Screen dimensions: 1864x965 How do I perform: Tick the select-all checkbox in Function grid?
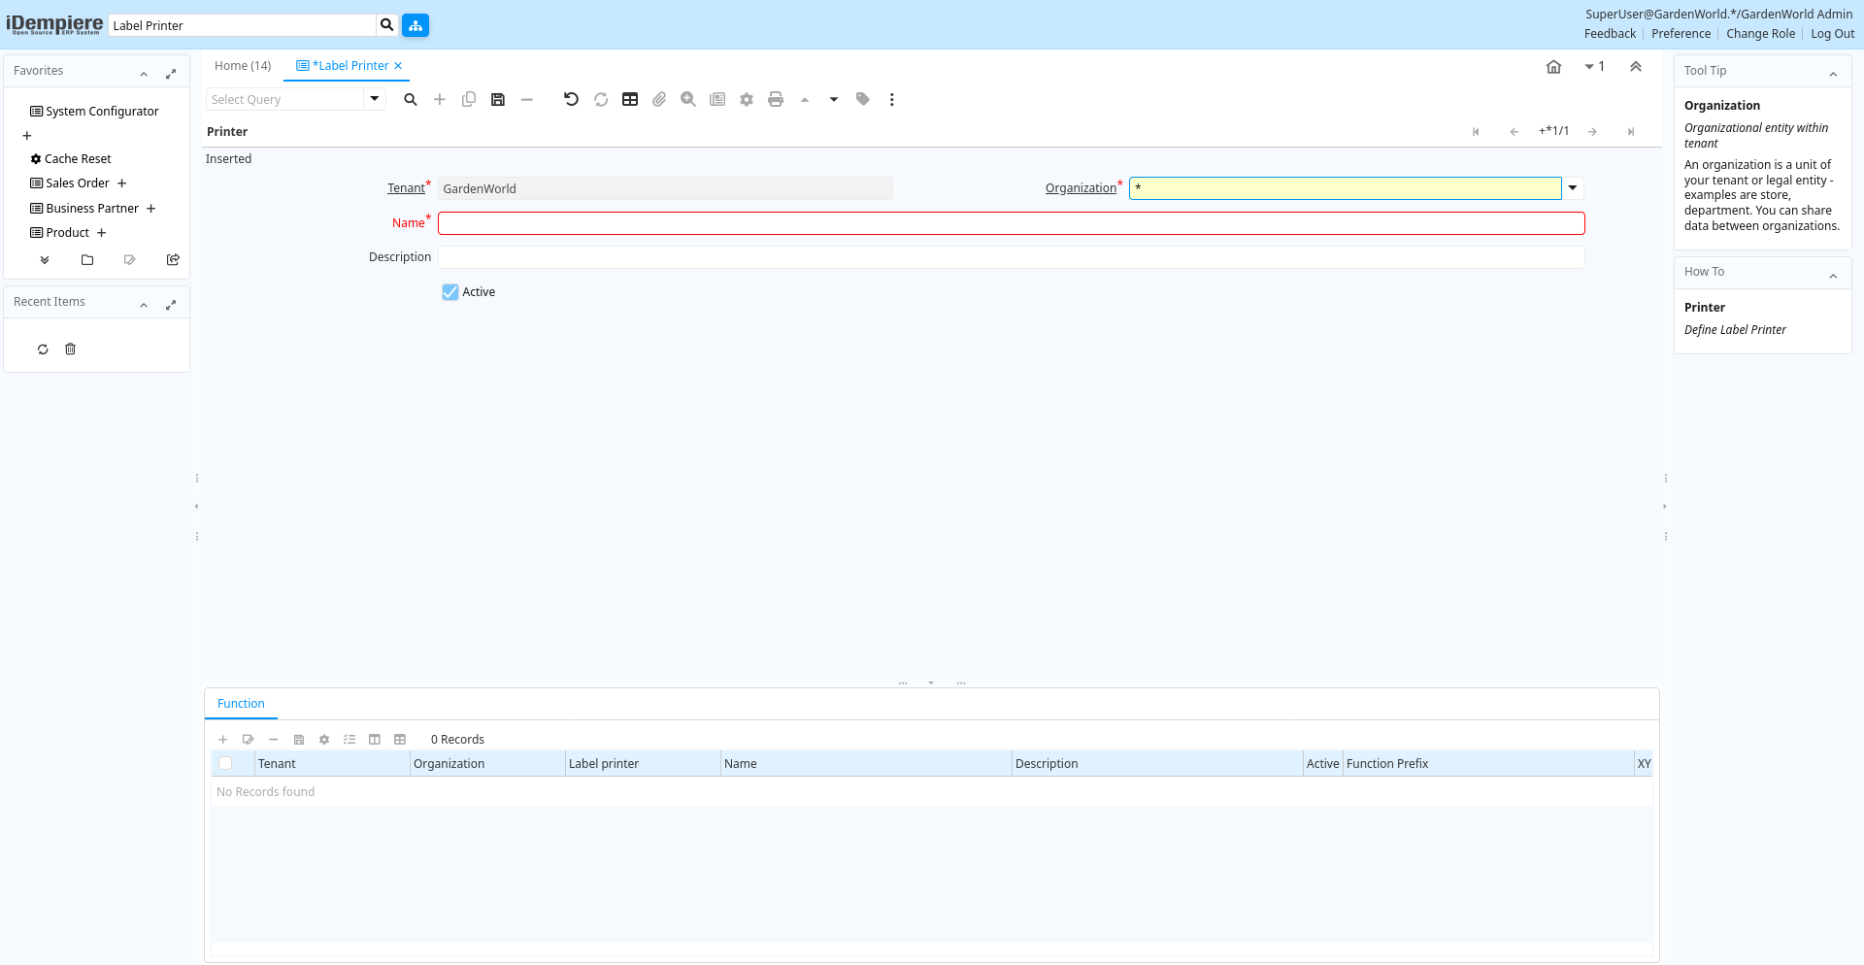click(225, 764)
